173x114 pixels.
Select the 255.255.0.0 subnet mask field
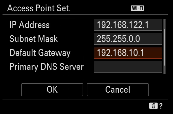coord(128,39)
